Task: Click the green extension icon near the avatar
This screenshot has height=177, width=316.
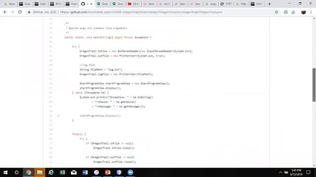Action: [293, 12]
